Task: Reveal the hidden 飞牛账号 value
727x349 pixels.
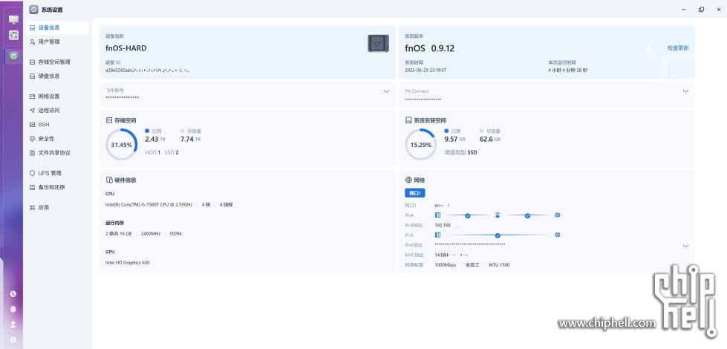Action: tap(386, 91)
